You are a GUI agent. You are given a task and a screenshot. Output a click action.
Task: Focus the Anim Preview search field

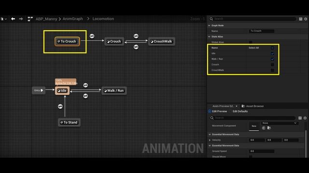click(x=253, y=118)
